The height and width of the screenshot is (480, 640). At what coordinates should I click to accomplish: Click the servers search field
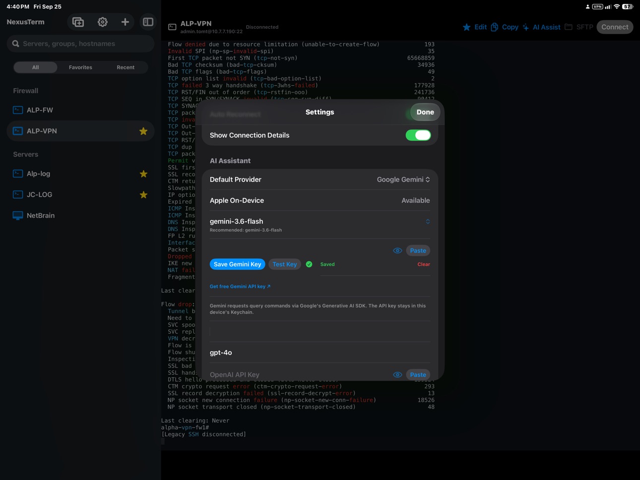tap(80, 44)
